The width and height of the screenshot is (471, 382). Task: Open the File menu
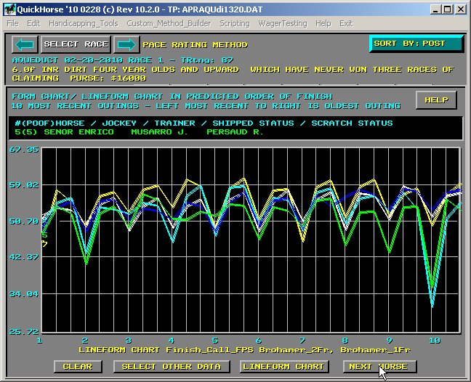click(x=13, y=23)
